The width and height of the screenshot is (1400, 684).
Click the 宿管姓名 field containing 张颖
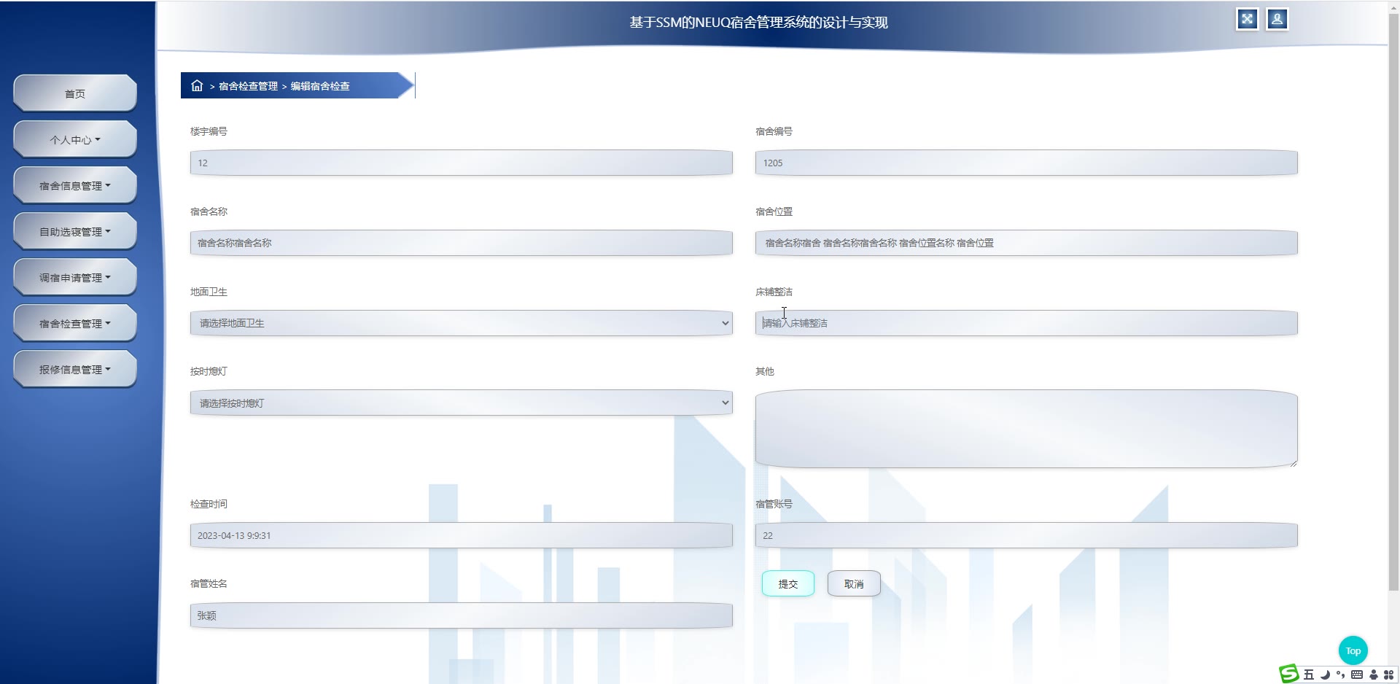click(x=462, y=615)
